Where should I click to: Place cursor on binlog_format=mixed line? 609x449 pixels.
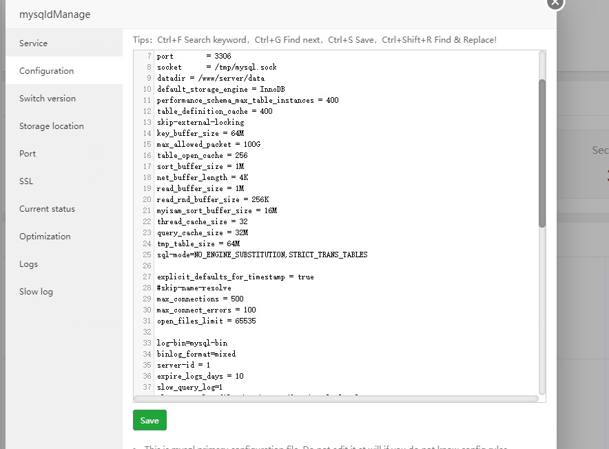click(196, 354)
